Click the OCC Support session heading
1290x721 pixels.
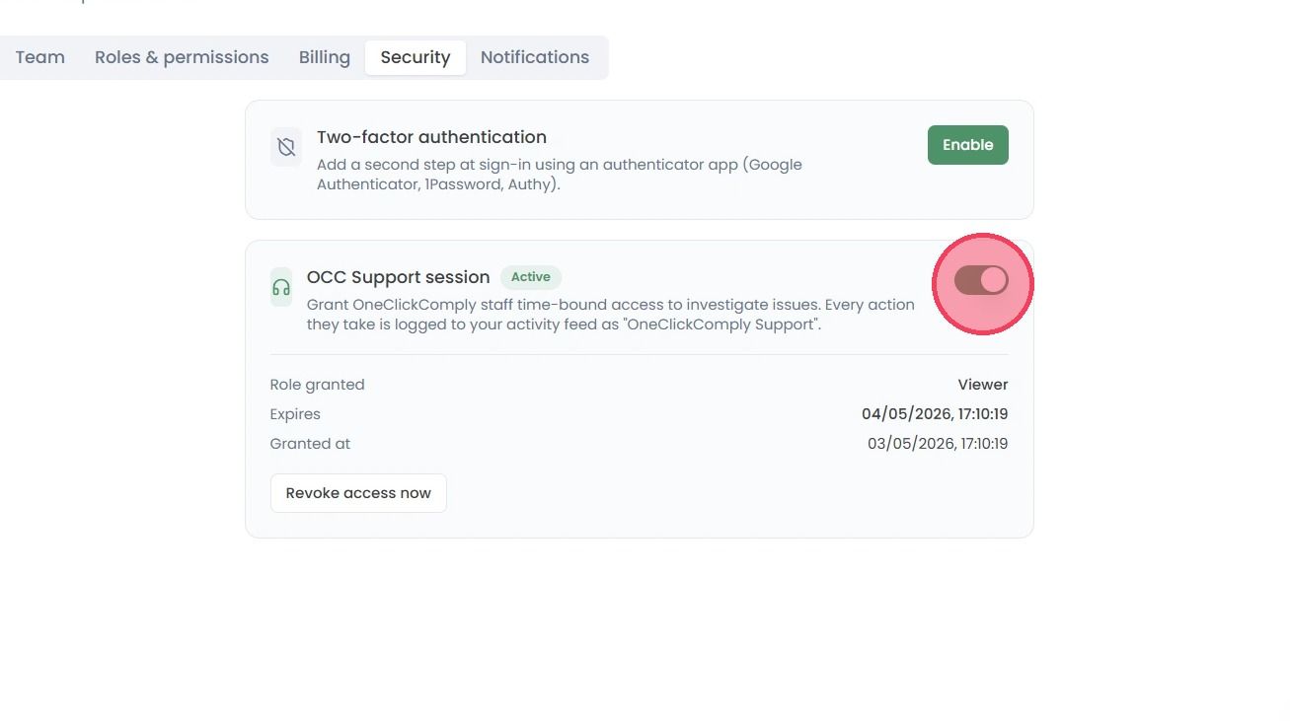click(x=399, y=277)
